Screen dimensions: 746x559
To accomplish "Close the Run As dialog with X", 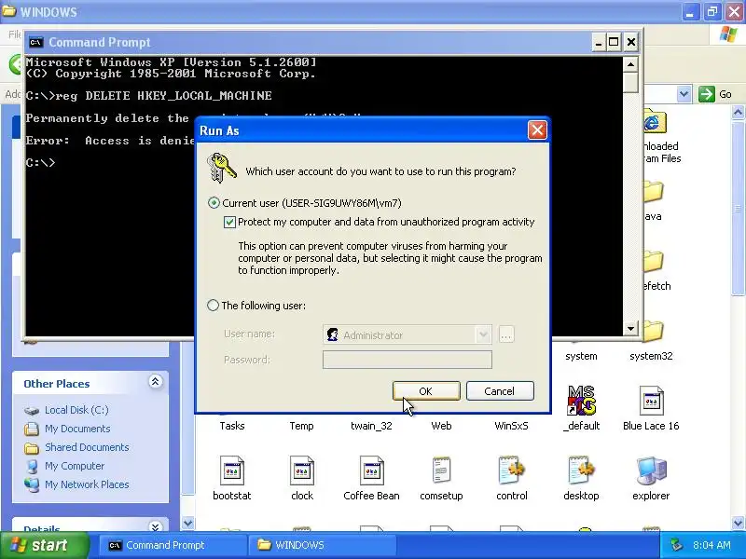I will click(x=537, y=130).
